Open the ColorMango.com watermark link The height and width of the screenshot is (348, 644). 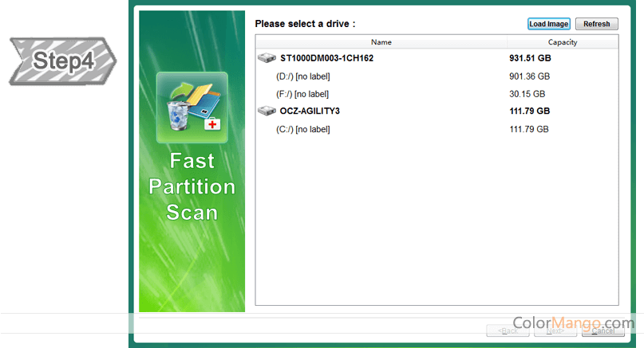[x=573, y=323]
